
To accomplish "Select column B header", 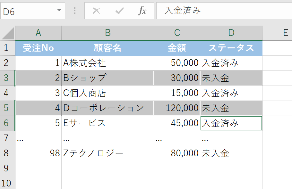I will coord(107,33).
